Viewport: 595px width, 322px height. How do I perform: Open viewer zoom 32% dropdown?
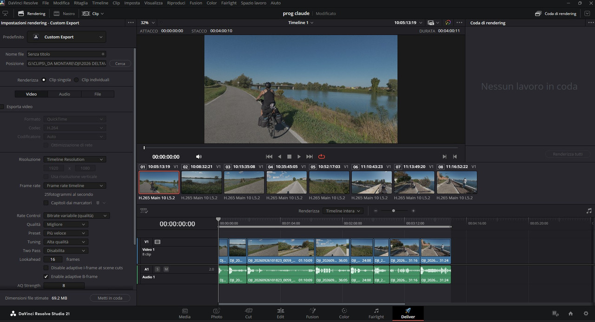click(x=147, y=22)
